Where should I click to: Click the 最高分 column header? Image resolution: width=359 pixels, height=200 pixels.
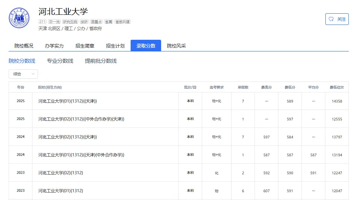tap(266, 87)
